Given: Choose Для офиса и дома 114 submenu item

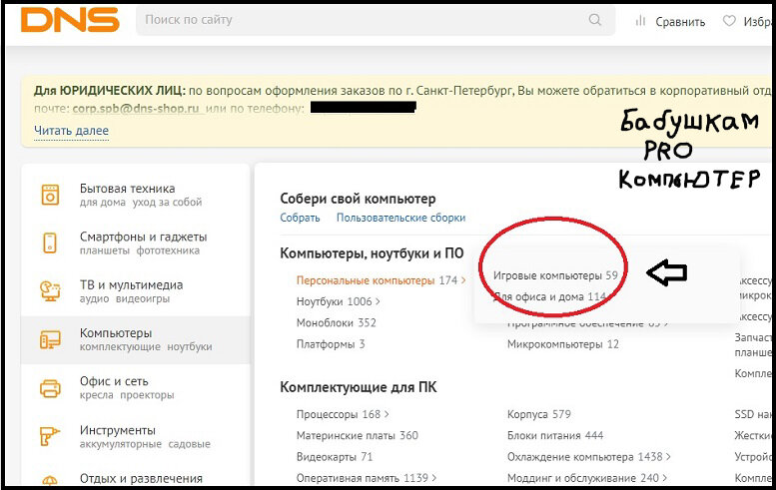Looking at the screenshot, I should pyautogui.click(x=549, y=296).
